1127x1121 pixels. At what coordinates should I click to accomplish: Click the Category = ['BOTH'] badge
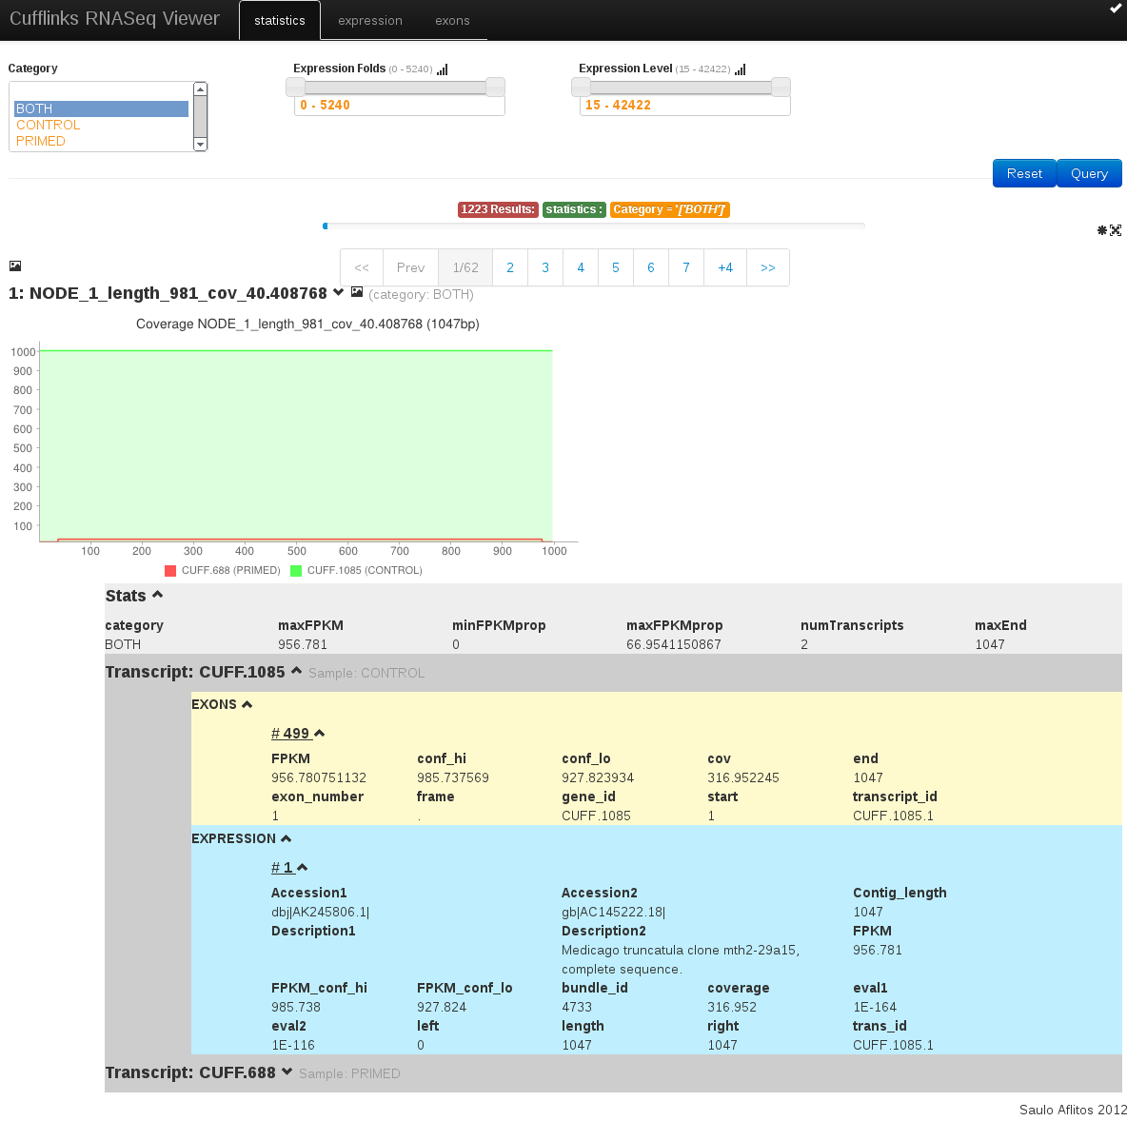[x=670, y=209]
